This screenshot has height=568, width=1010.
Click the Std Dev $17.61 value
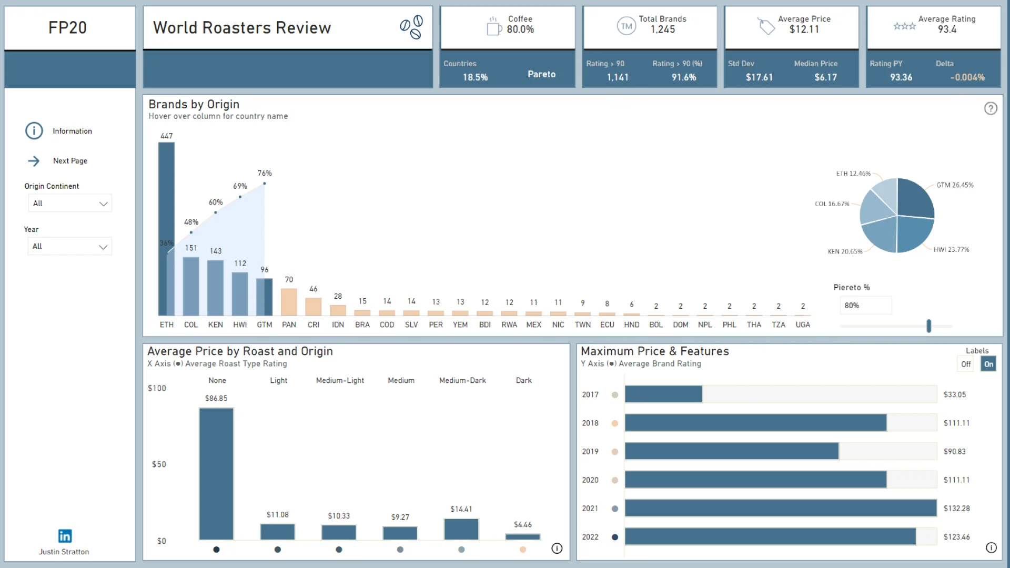click(x=759, y=77)
